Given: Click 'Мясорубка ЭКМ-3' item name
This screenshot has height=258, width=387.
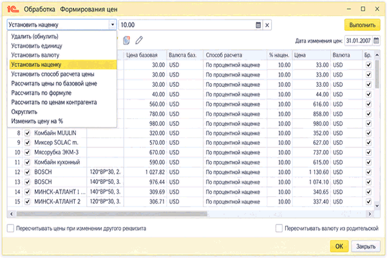Looking at the screenshot, I should pos(56,152).
